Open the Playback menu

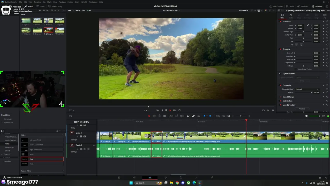point(62,2)
